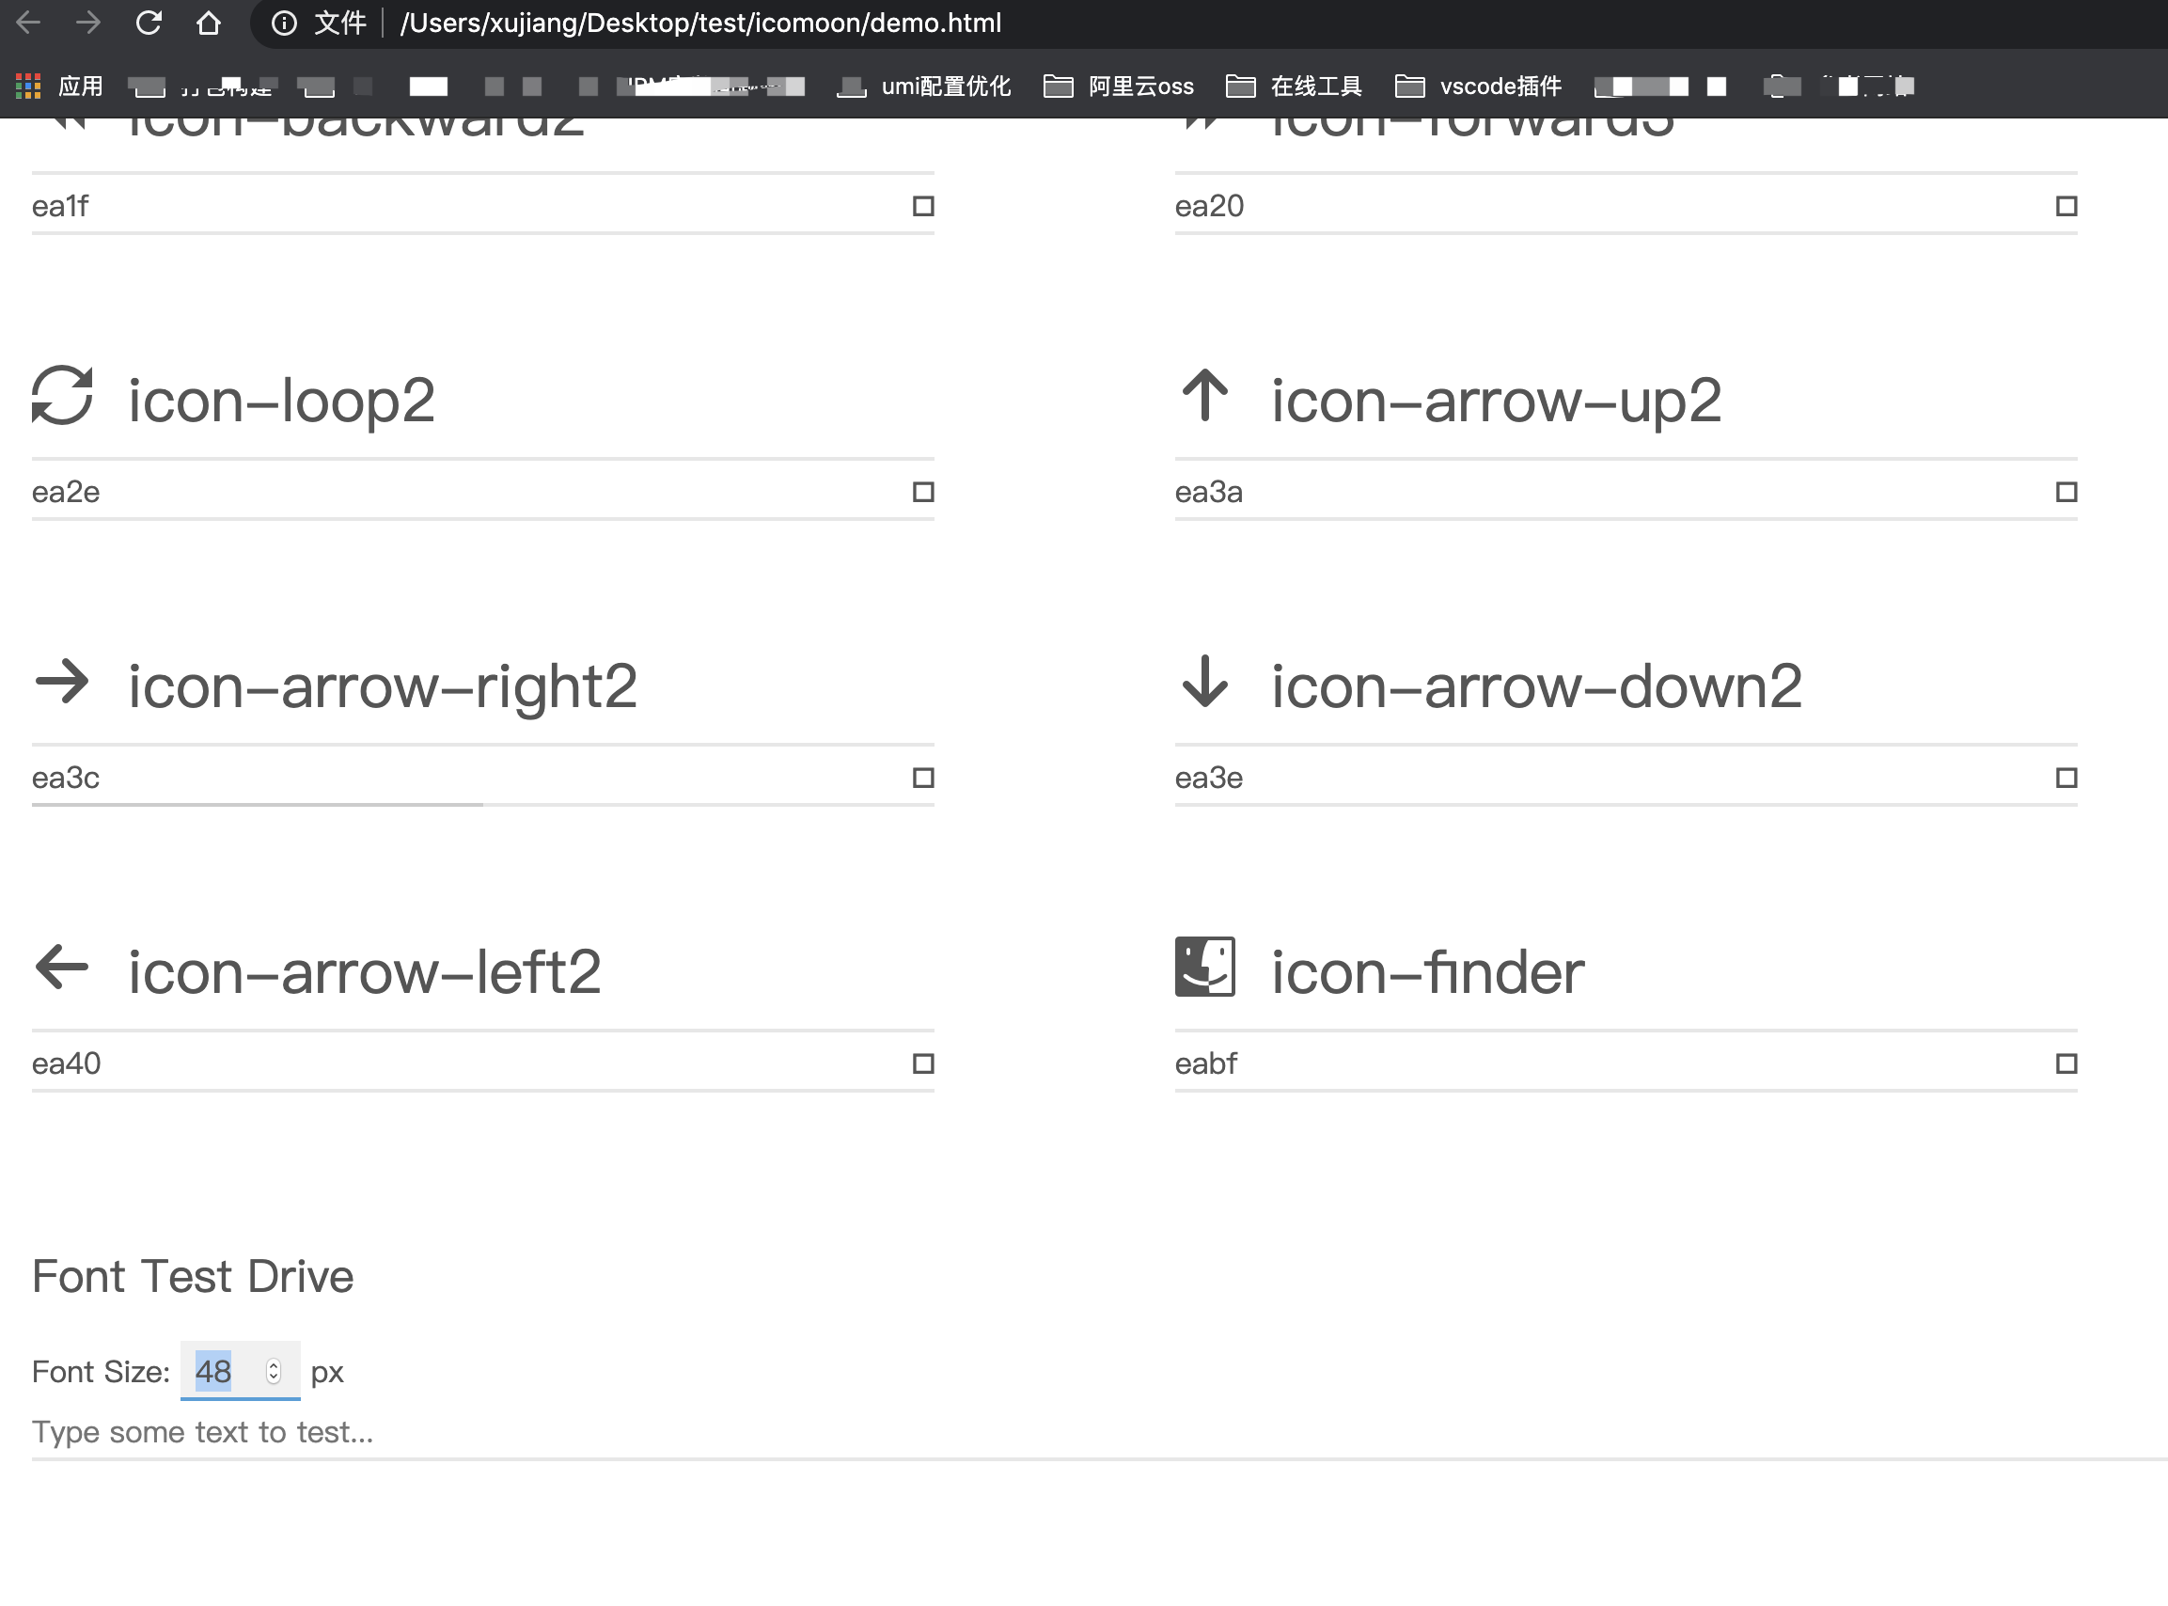This screenshot has height=1606, width=2168.
Task: Reload the page with browser refresh icon
Action: (x=149, y=23)
